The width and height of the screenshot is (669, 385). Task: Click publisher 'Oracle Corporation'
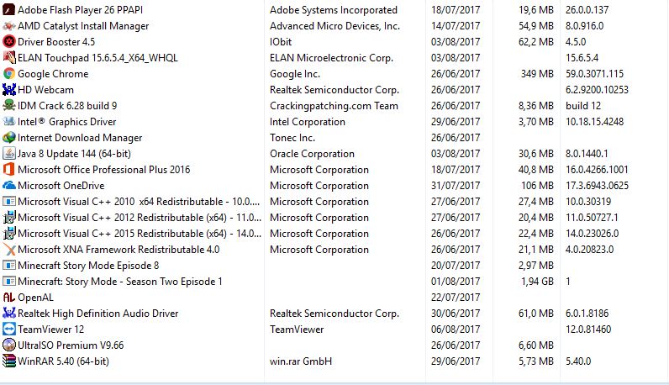[x=312, y=154]
